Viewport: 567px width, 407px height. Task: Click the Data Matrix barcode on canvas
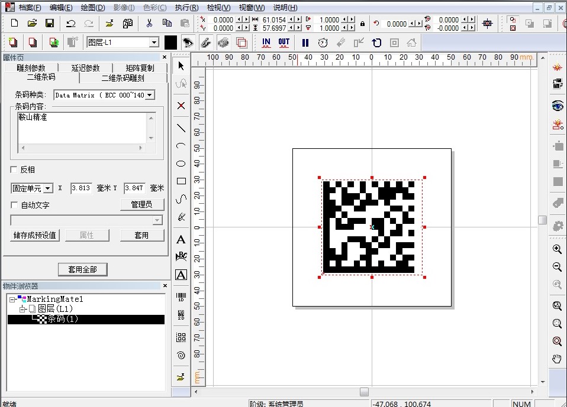[369, 227]
